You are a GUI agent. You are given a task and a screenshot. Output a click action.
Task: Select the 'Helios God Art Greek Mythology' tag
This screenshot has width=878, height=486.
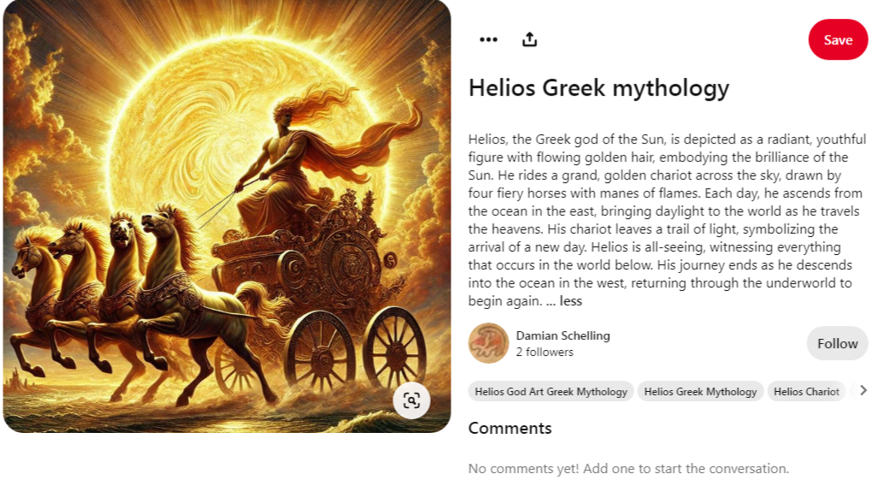pos(551,391)
